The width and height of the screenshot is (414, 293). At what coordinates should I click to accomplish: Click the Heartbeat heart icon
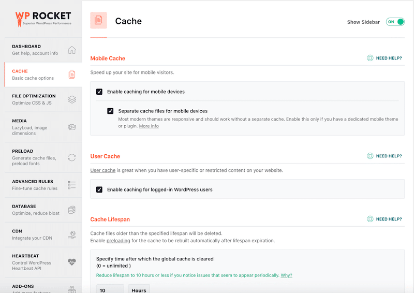click(x=72, y=262)
